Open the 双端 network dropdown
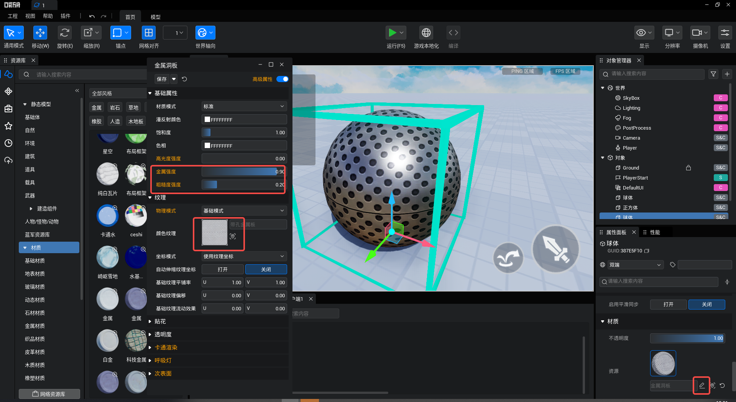The height and width of the screenshot is (402, 736). [x=635, y=265]
